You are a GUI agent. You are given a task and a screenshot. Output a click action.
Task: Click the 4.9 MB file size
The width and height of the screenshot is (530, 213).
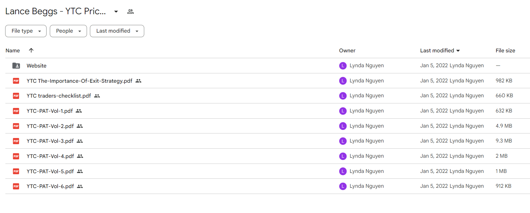click(x=504, y=126)
